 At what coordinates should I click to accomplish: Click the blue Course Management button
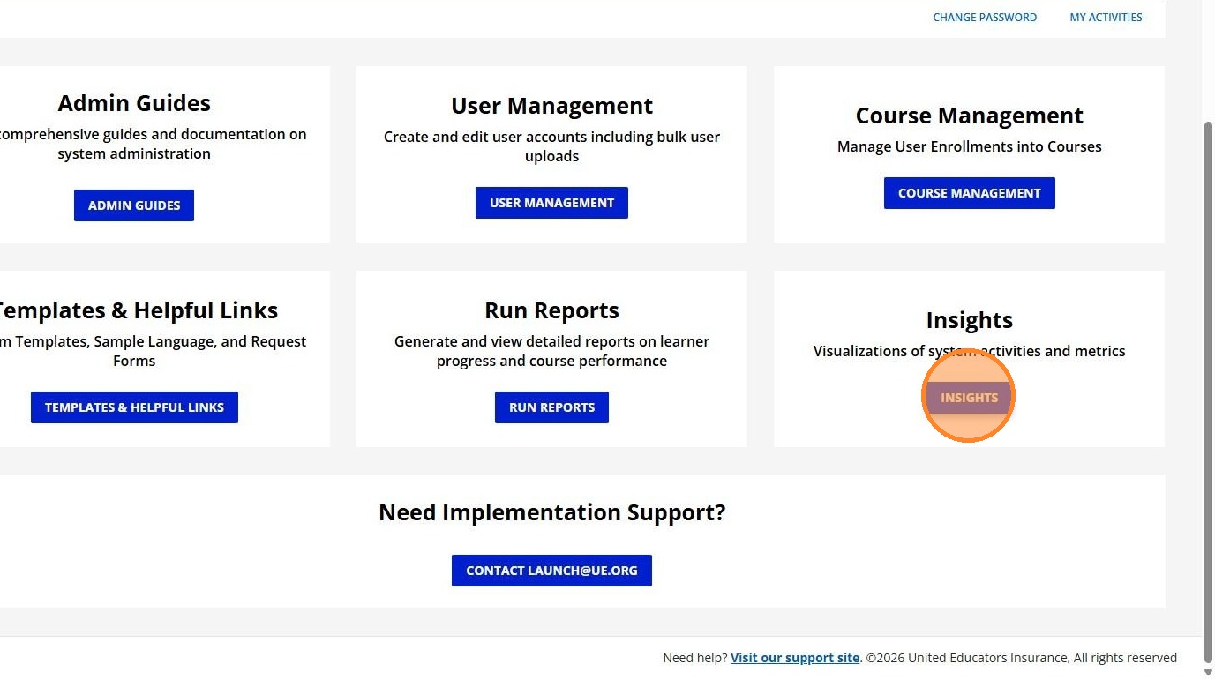[x=969, y=193]
